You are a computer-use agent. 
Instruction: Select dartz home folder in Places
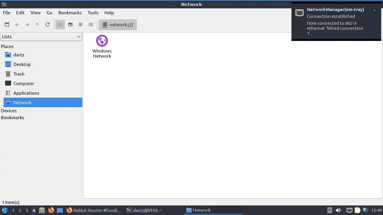(x=43, y=55)
